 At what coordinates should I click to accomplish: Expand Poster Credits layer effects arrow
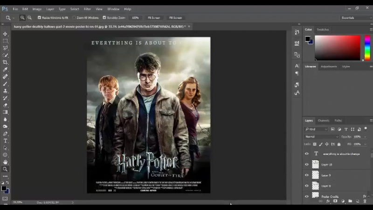tap(369, 196)
